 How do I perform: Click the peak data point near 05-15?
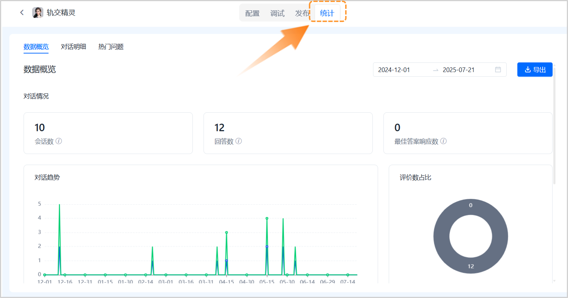[267, 218]
